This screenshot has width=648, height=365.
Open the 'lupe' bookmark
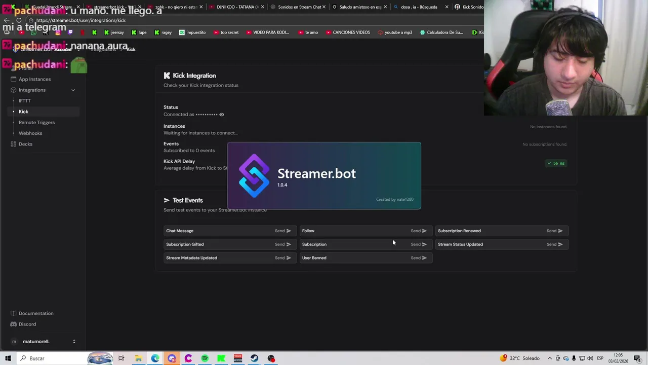[x=139, y=32]
